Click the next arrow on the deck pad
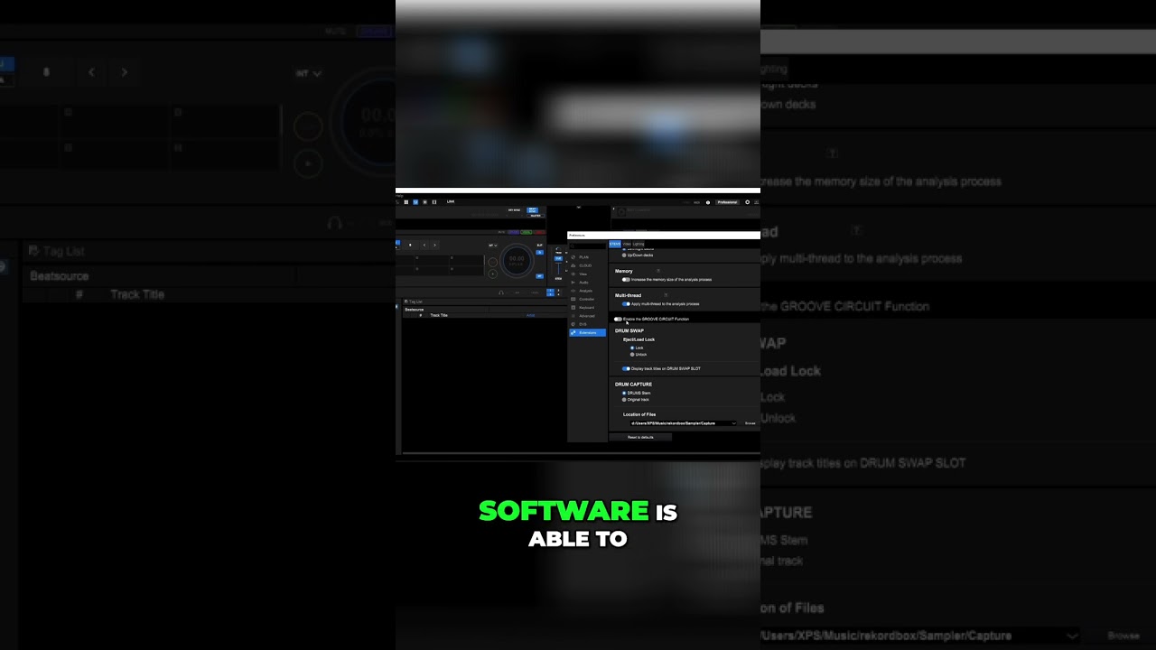This screenshot has width=1156, height=650. tap(434, 246)
